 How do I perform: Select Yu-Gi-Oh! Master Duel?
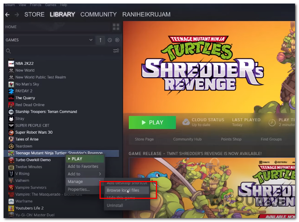click(35, 215)
